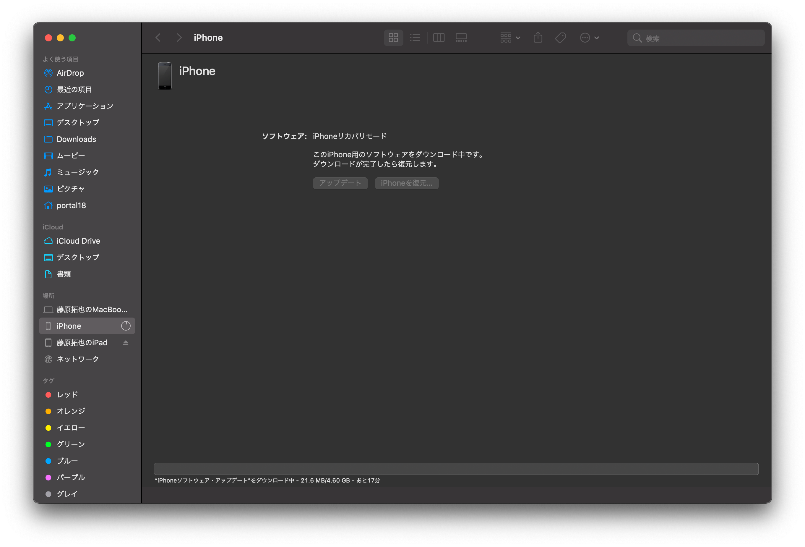This screenshot has height=547, width=805.
Task: Open iCloud Drive from sidebar
Action: [x=78, y=241]
